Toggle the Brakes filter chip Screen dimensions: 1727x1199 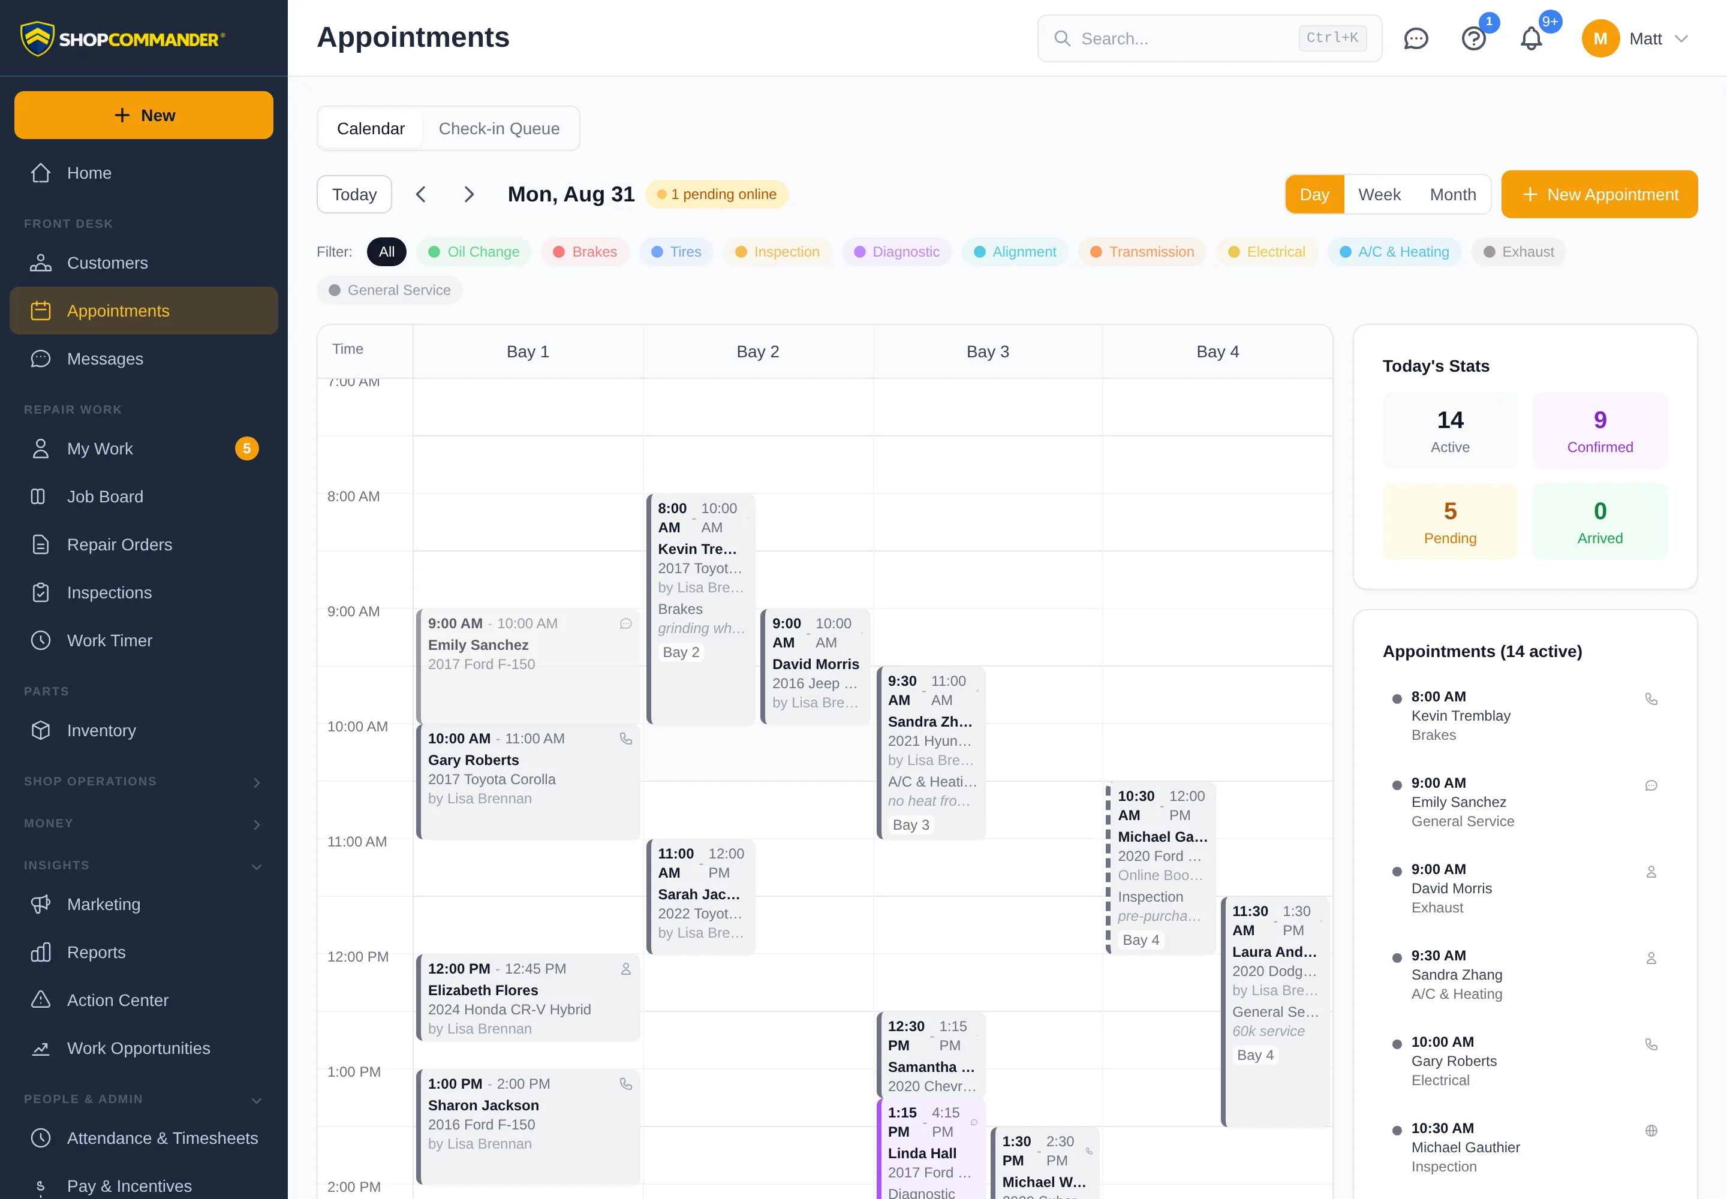click(585, 252)
